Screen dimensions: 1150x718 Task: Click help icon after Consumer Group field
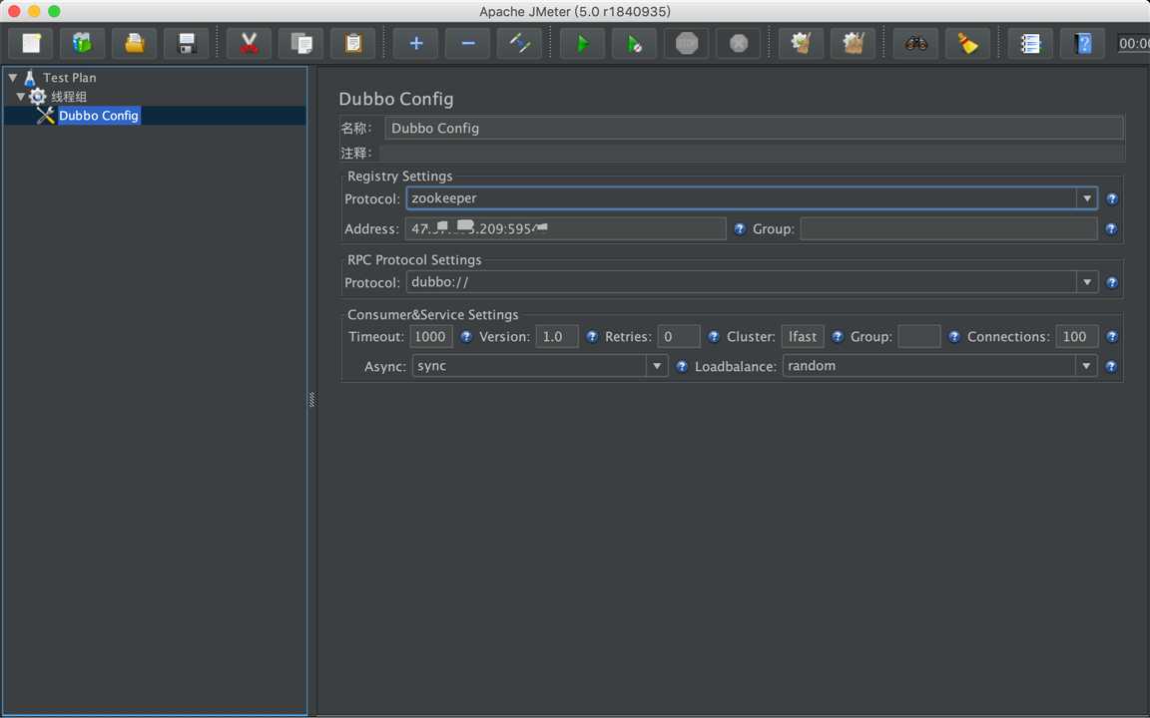pyautogui.click(x=953, y=336)
